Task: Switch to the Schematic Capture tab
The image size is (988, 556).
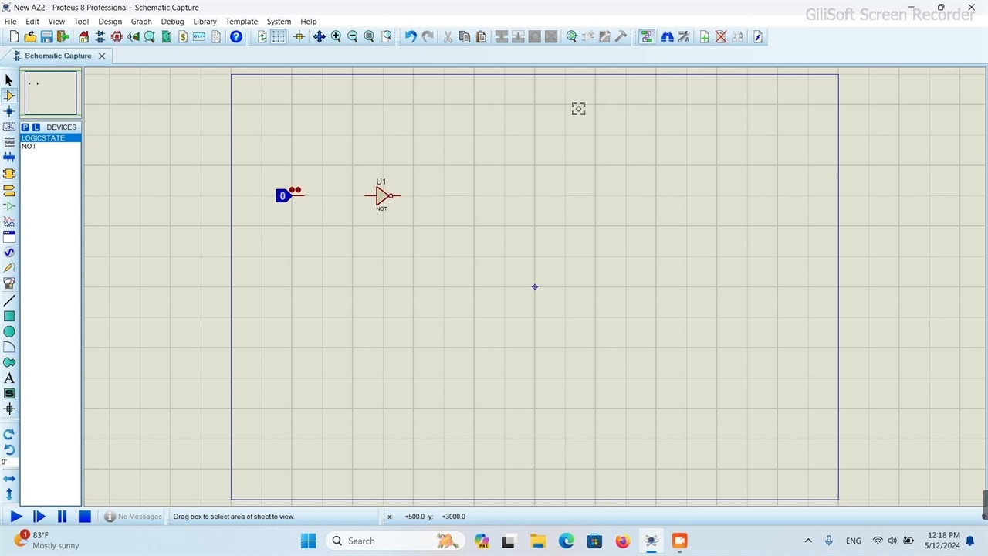Action: (x=57, y=56)
